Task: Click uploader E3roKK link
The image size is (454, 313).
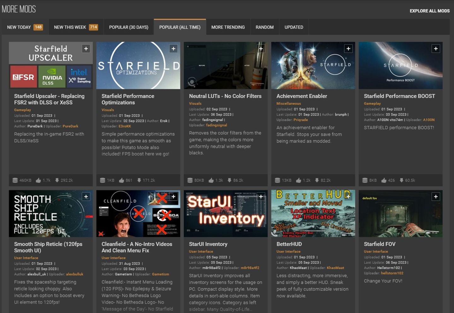Action: pos(125,126)
